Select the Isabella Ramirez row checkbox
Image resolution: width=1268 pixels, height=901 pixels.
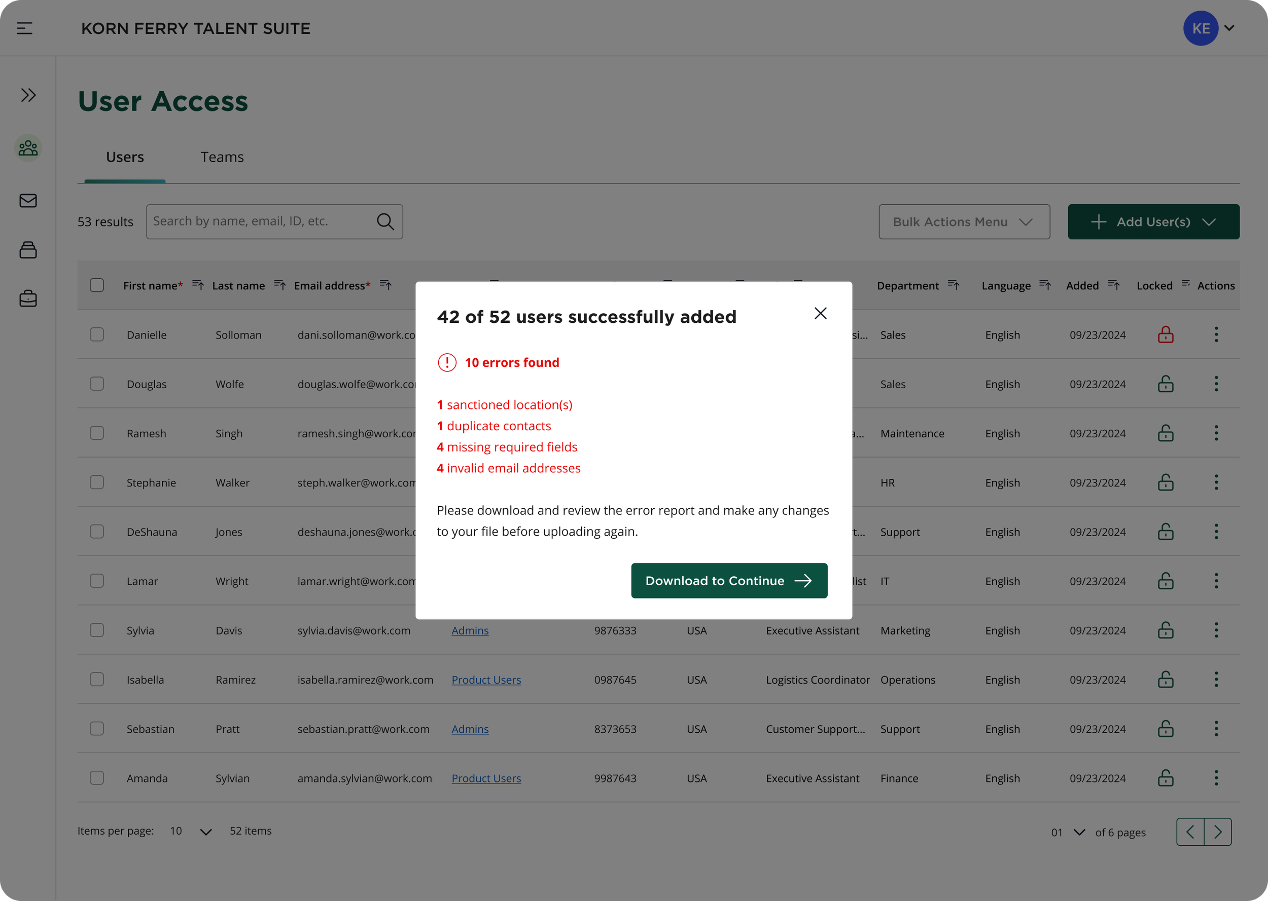96,680
